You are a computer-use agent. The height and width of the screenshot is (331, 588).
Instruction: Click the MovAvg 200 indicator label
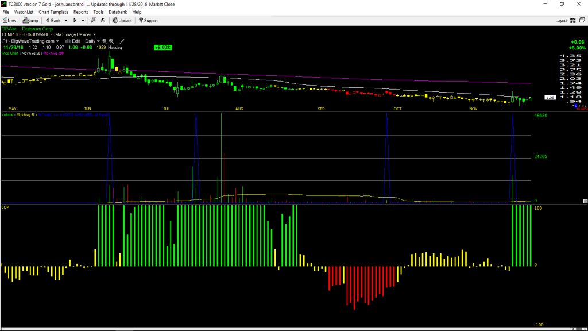(x=53, y=53)
